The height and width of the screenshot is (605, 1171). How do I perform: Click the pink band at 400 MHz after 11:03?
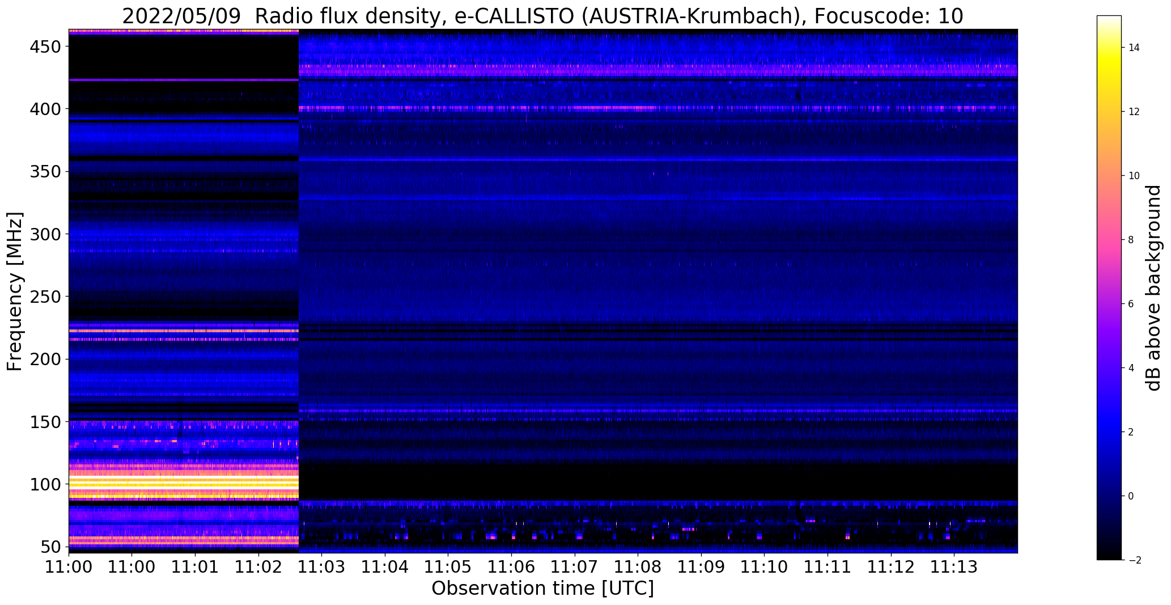point(658,107)
